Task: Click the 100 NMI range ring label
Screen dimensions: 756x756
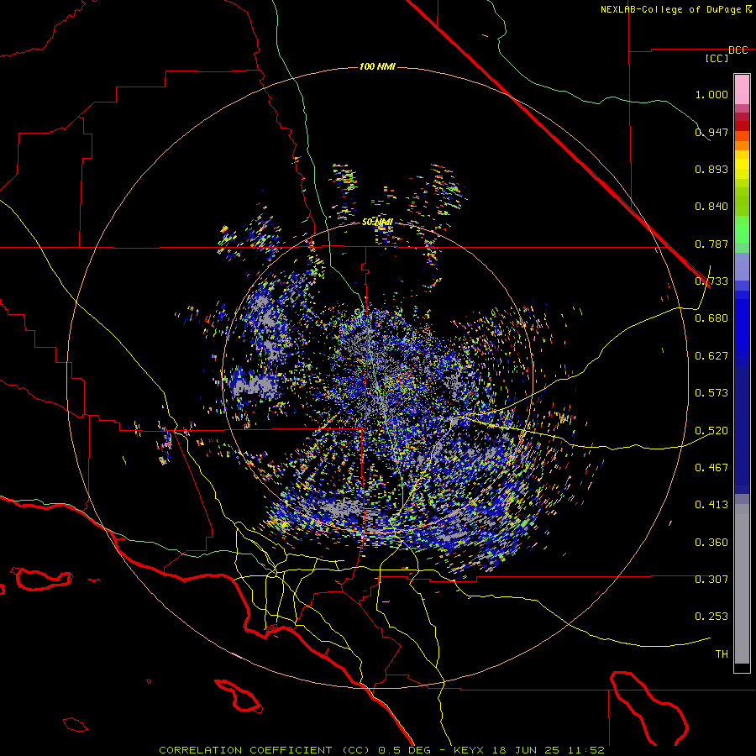Action: (x=377, y=66)
